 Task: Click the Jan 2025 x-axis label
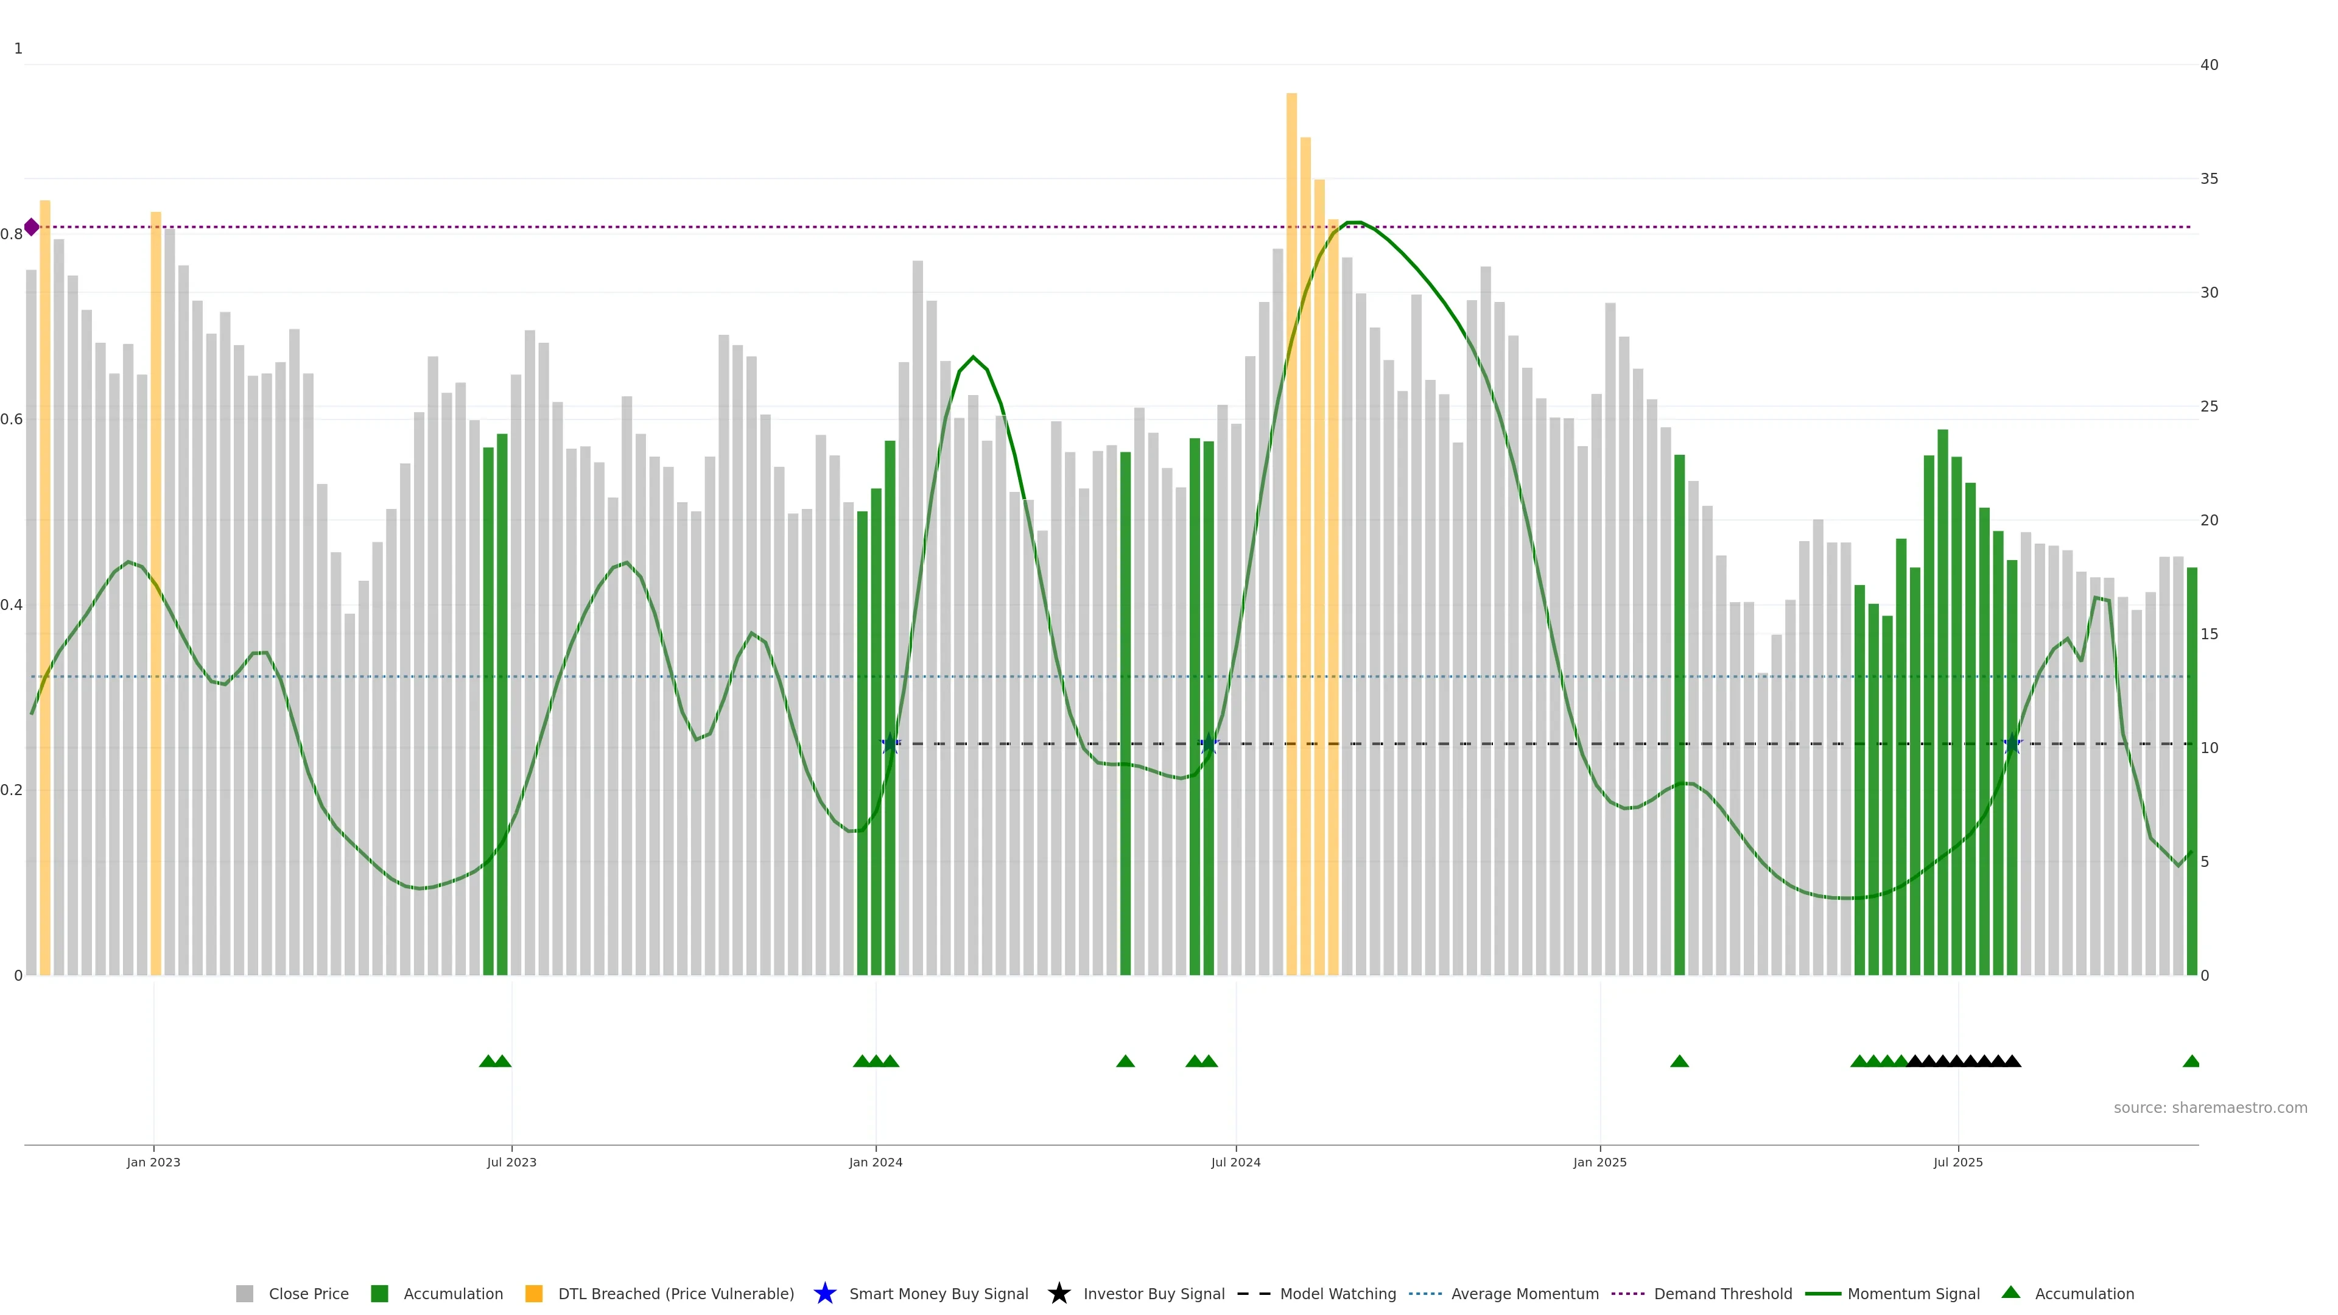point(1599,1162)
